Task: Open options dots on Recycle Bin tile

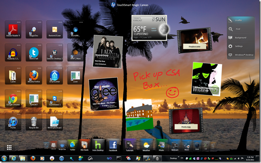Action: tap(39, 114)
